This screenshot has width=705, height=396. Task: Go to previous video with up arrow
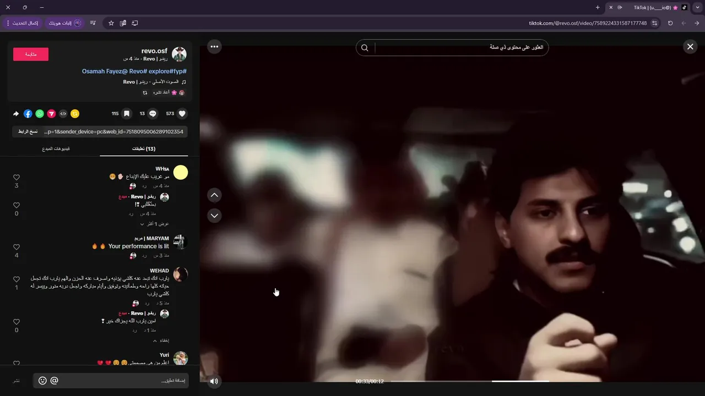click(214, 195)
